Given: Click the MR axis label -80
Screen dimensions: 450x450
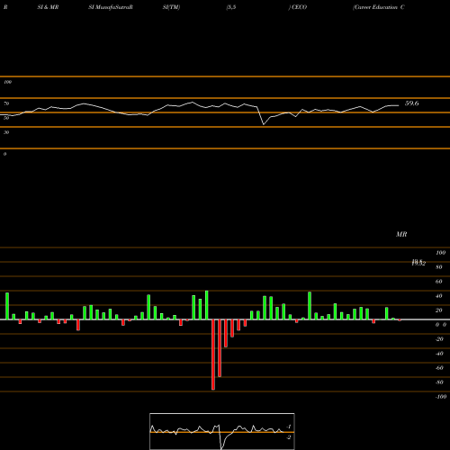Looking at the screenshot, I should 439,382.
